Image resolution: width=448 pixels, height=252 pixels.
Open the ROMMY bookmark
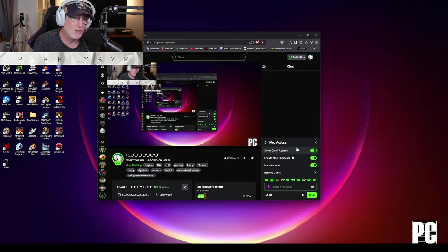182,48
